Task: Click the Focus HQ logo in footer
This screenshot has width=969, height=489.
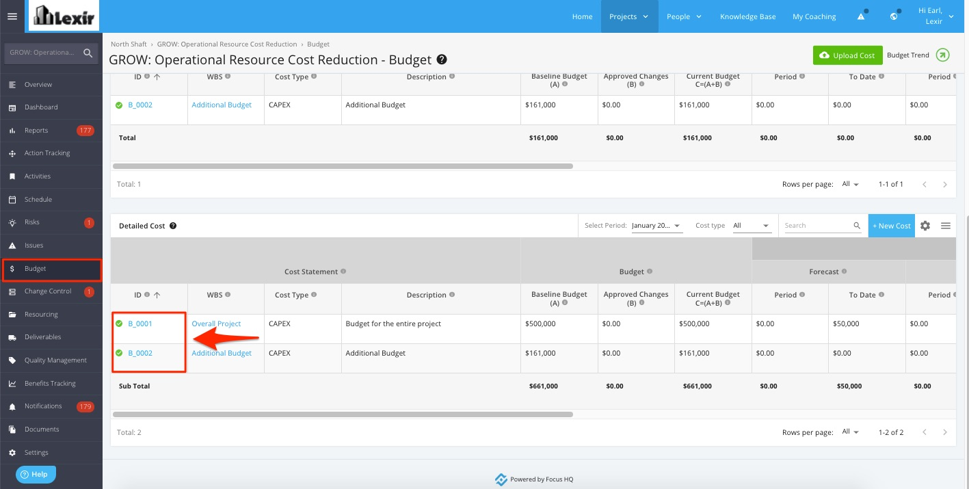Action: click(x=501, y=479)
